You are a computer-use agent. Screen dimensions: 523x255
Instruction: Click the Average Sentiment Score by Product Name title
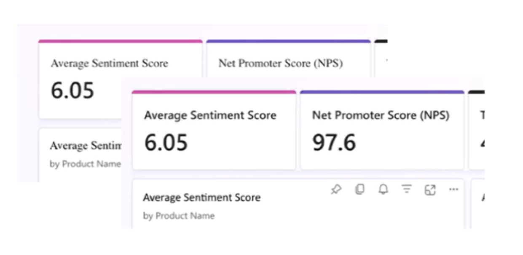point(202,197)
